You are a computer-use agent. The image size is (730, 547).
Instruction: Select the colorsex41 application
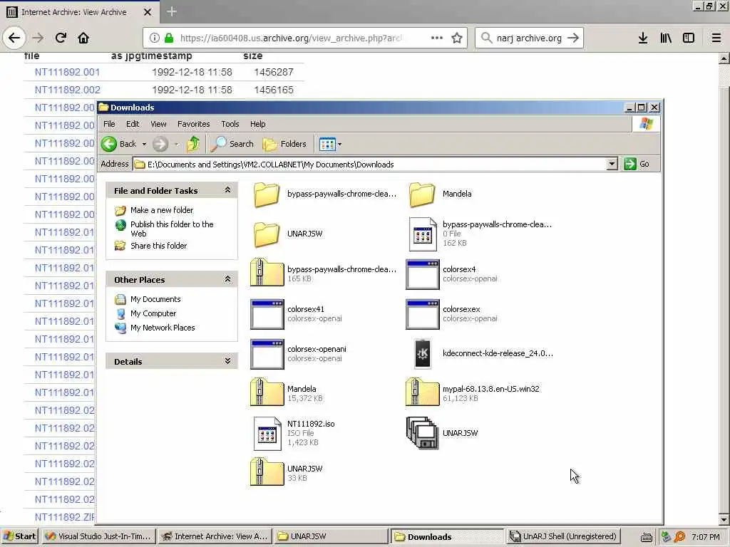pos(267,314)
